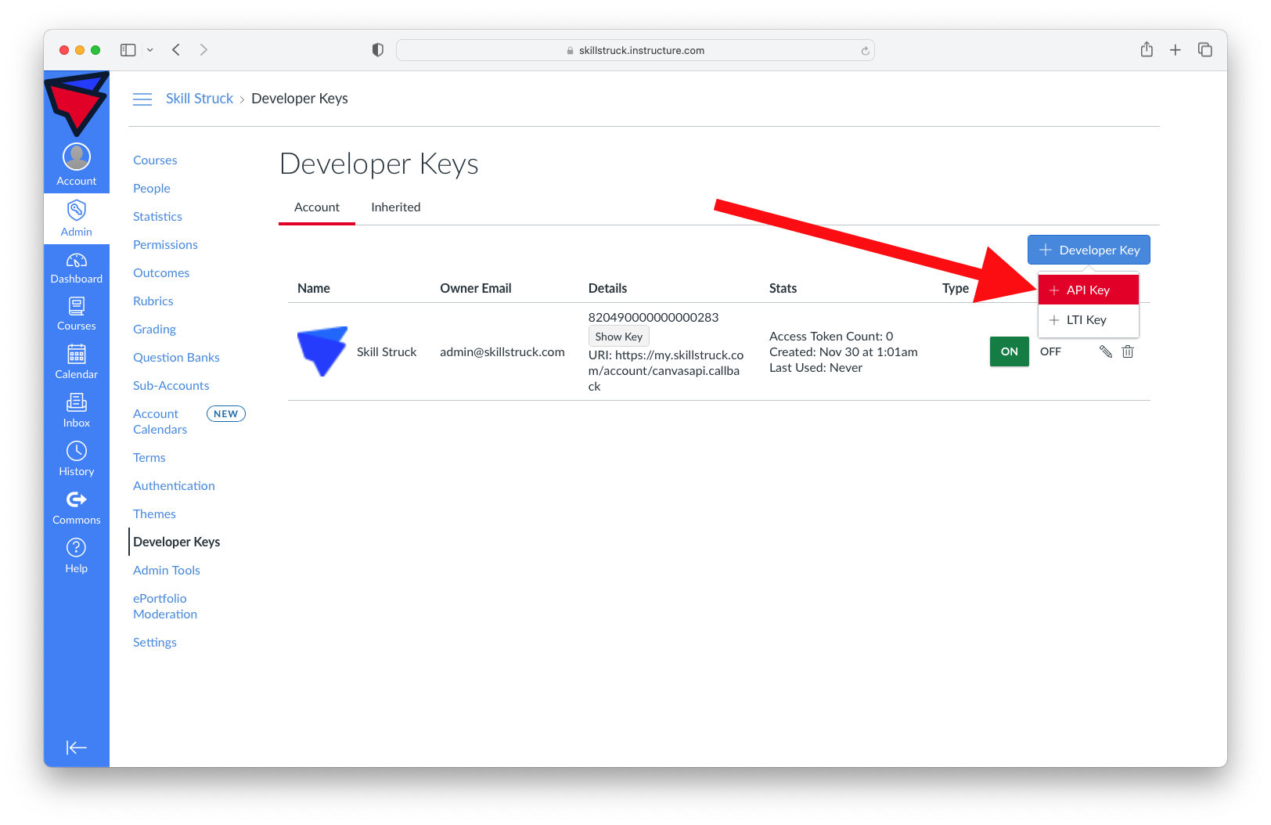Screen dimensions: 1271x825
Task: Click the Skill Struck logo at top left
Action: coord(77,103)
